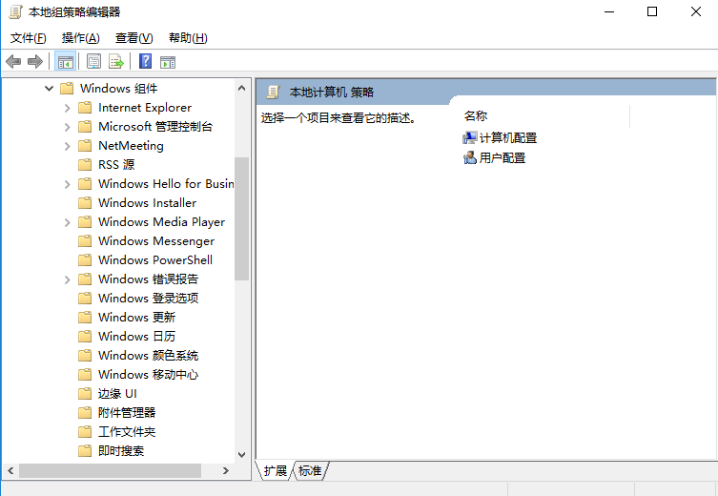
Task: Toggle the show/hide action pane icon
Action: [168, 62]
